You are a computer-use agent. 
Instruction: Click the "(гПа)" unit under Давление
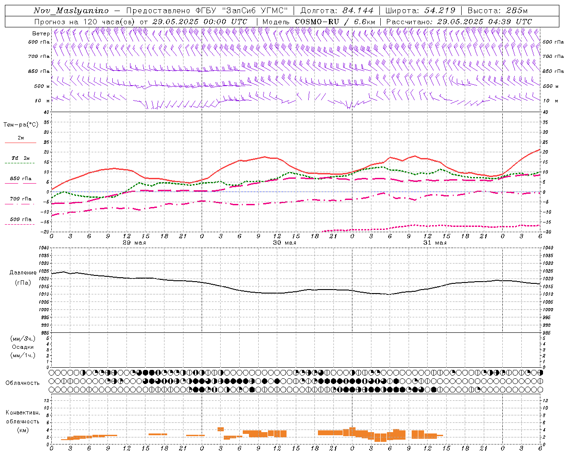23,282
